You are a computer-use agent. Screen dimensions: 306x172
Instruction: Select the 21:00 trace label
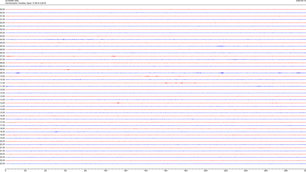(x=2, y=147)
